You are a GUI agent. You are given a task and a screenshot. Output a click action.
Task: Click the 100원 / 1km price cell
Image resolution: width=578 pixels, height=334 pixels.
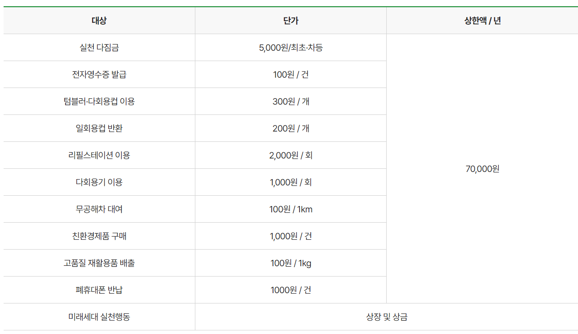coord(291,209)
